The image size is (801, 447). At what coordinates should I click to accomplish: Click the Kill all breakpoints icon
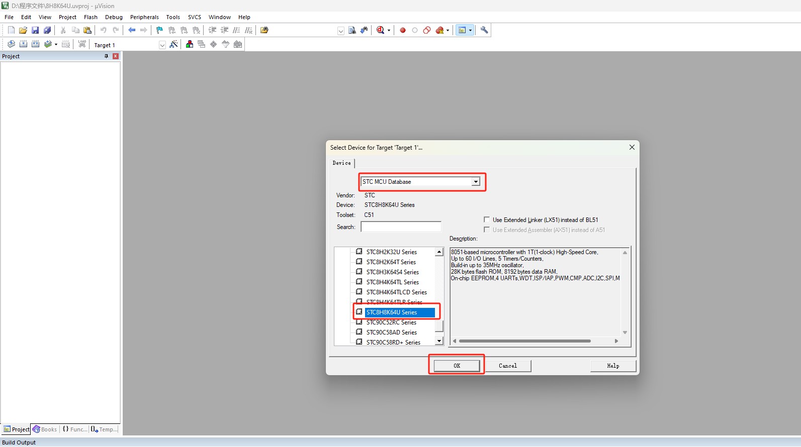(439, 30)
